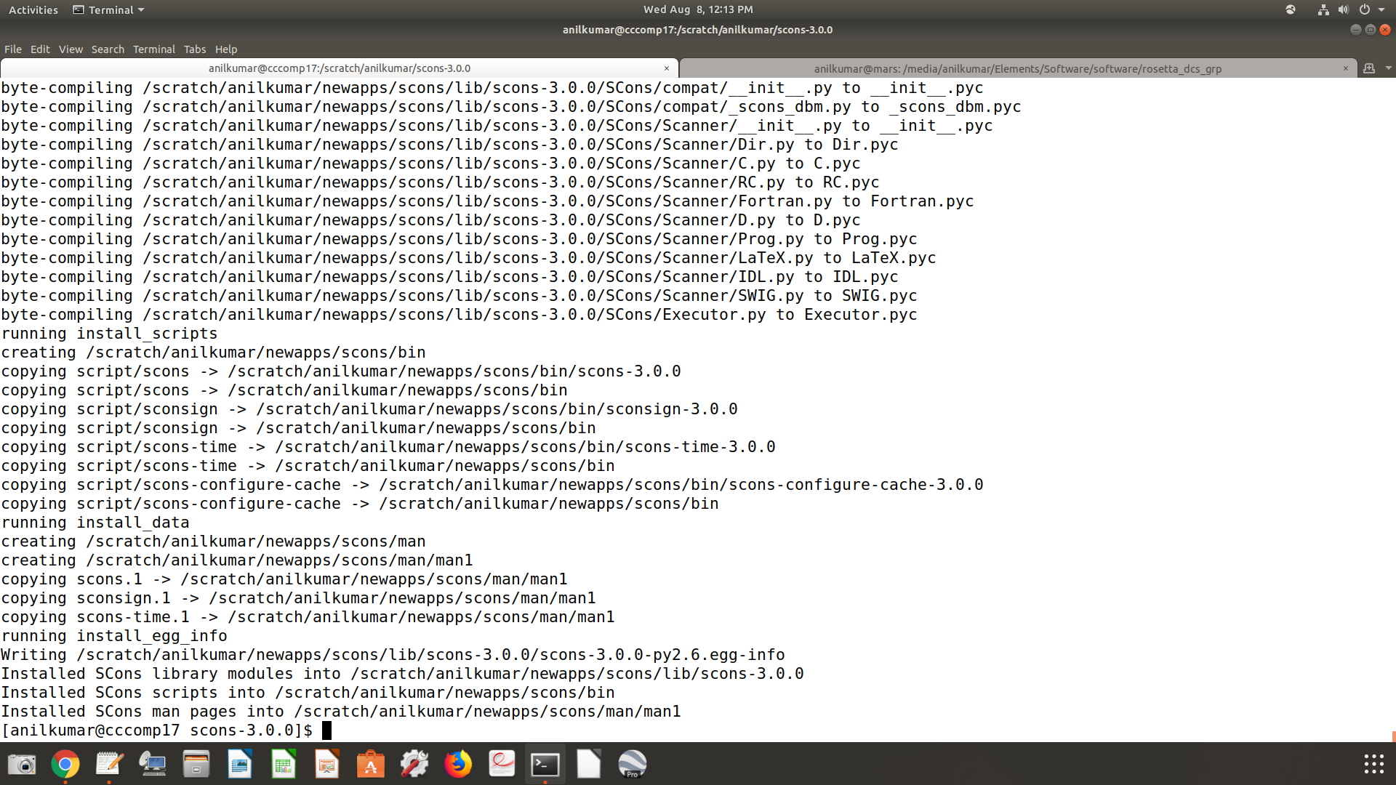Open the clock and calendar panel
The height and width of the screenshot is (785, 1396).
(x=697, y=9)
